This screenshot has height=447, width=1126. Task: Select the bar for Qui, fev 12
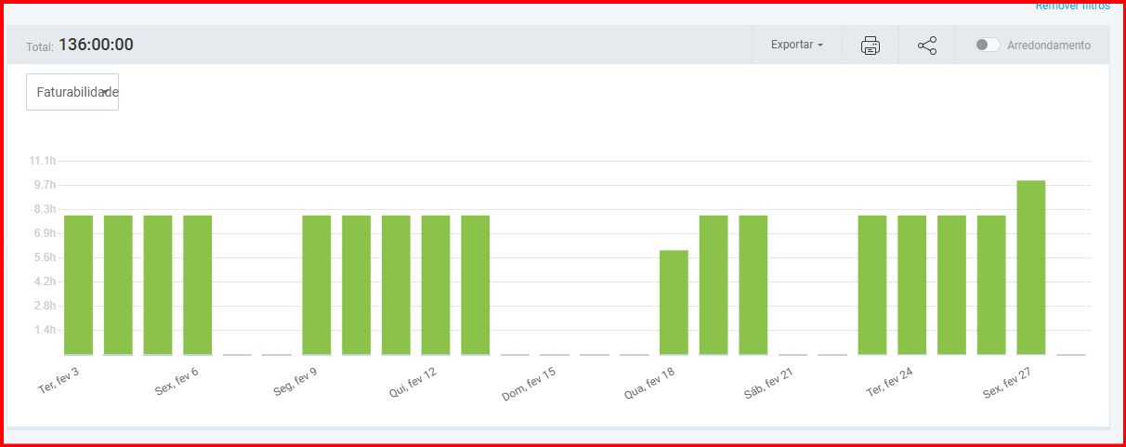click(x=436, y=284)
